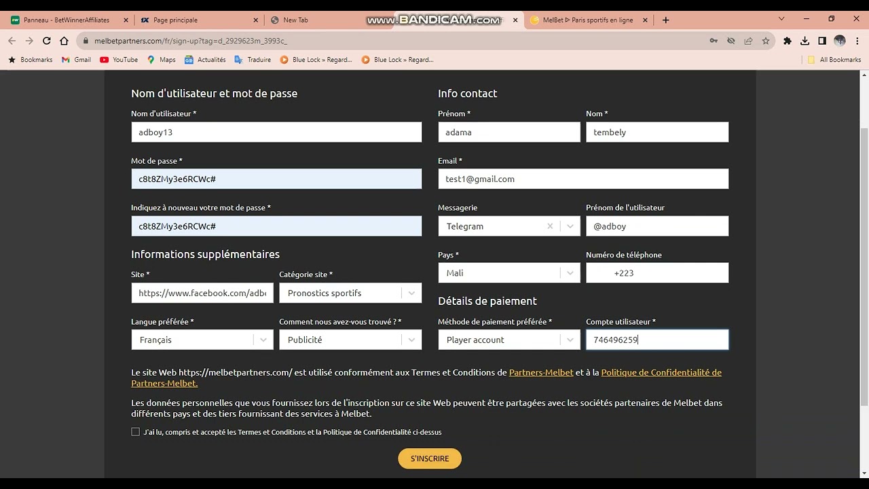Toggle the browser side panel icon

[x=822, y=41]
